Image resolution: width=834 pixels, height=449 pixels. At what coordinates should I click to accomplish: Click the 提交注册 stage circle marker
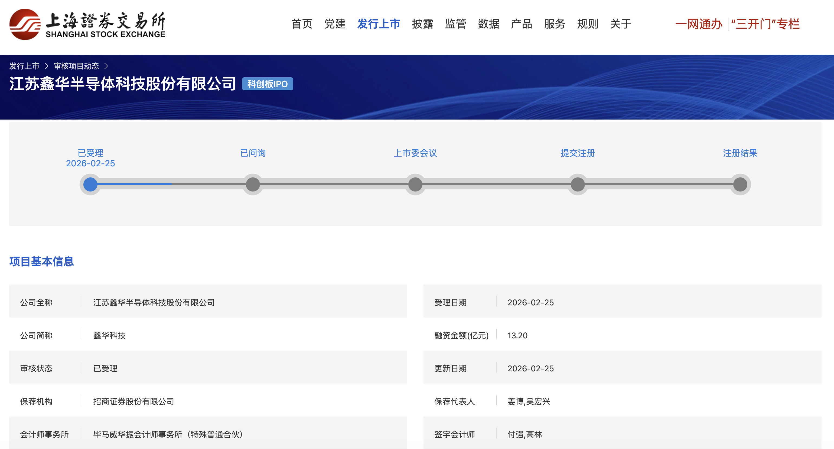(578, 184)
